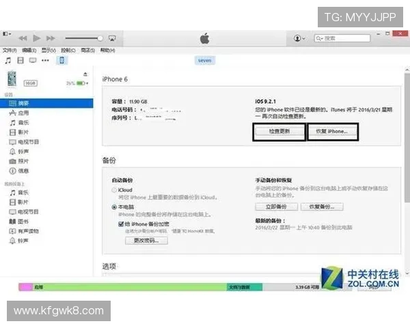
Task: Skip to the previous track
Action: (23, 38)
